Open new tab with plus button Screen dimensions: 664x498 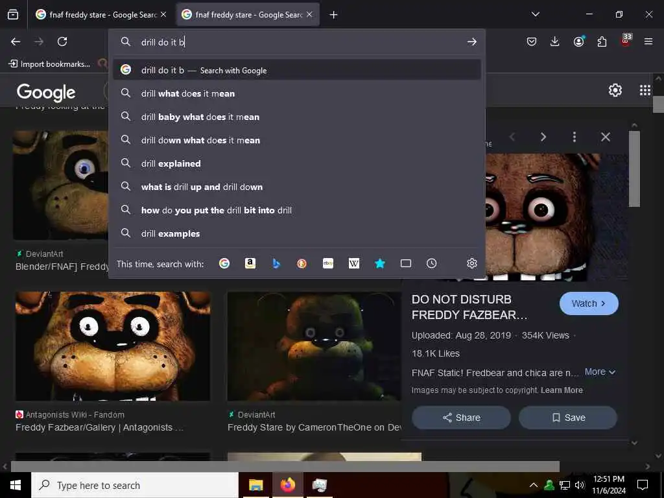pyautogui.click(x=334, y=15)
